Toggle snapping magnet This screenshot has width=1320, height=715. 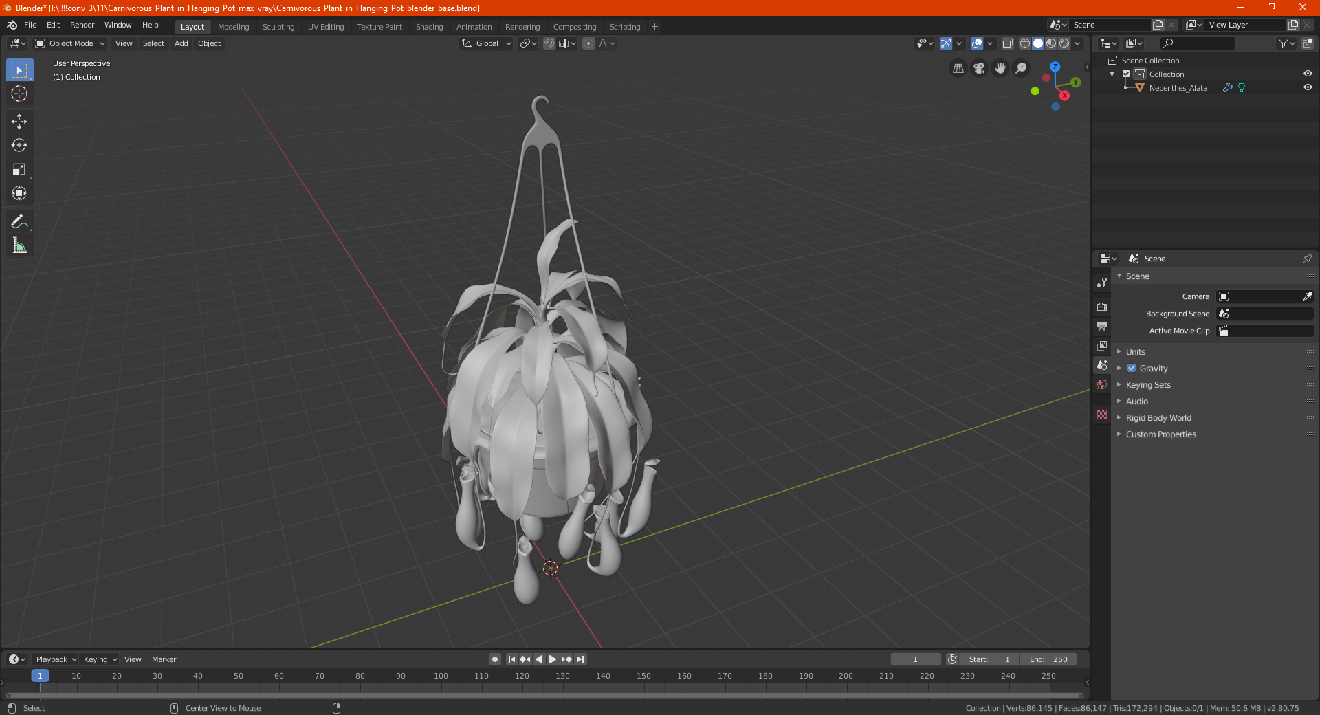(549, 43)
